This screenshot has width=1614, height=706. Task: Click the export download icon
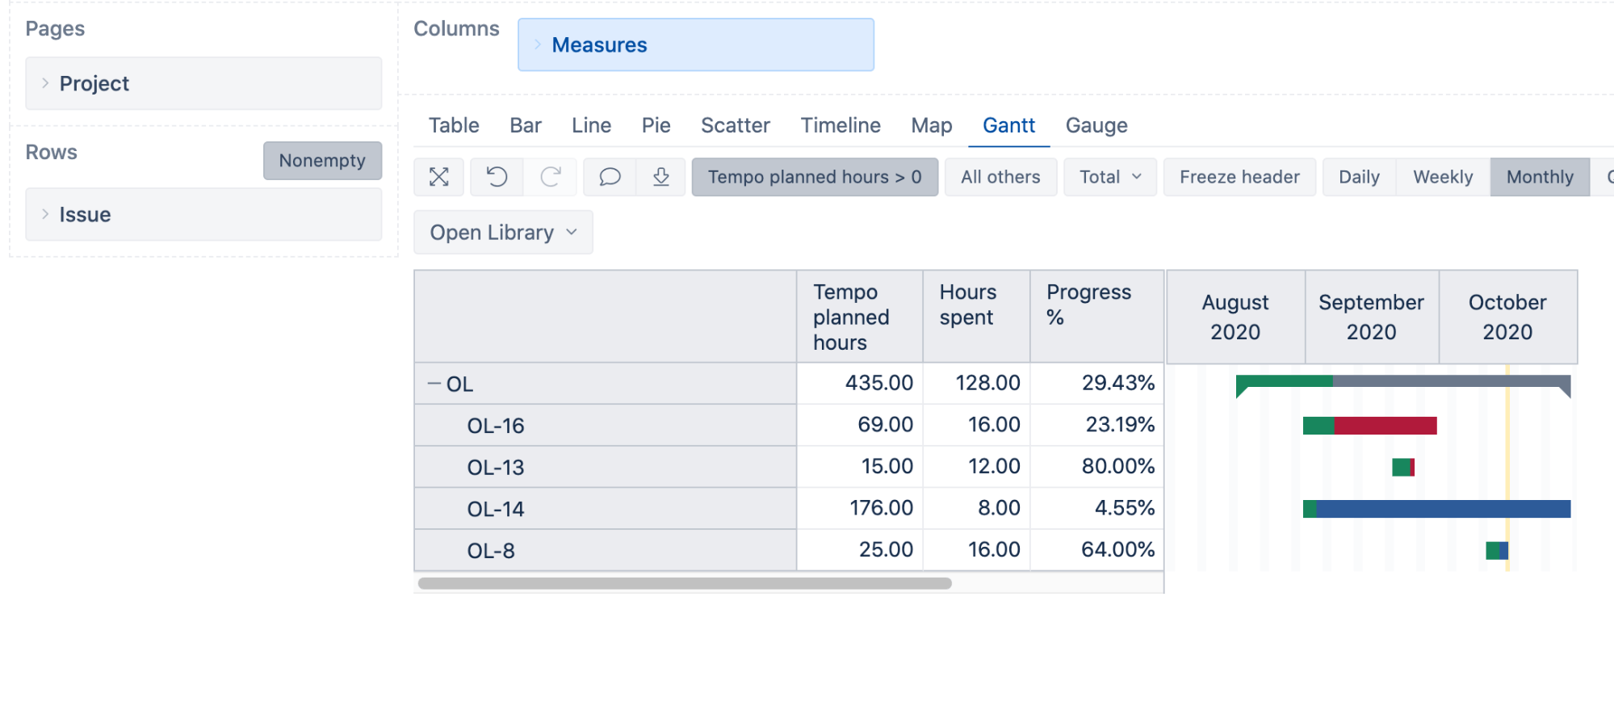[661, 177]
